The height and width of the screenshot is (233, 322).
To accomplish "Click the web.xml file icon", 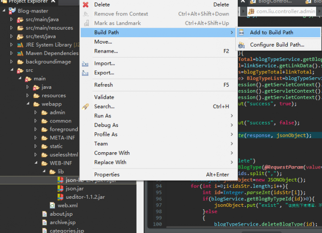I will (x=53, y=205).
